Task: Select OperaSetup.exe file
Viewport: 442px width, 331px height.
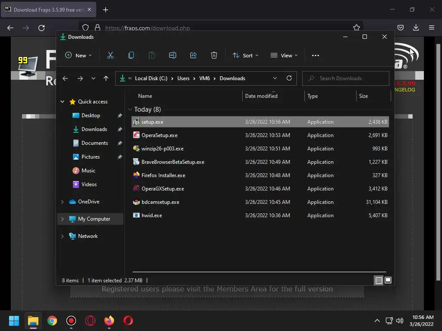Action: (x=260, y=135)
